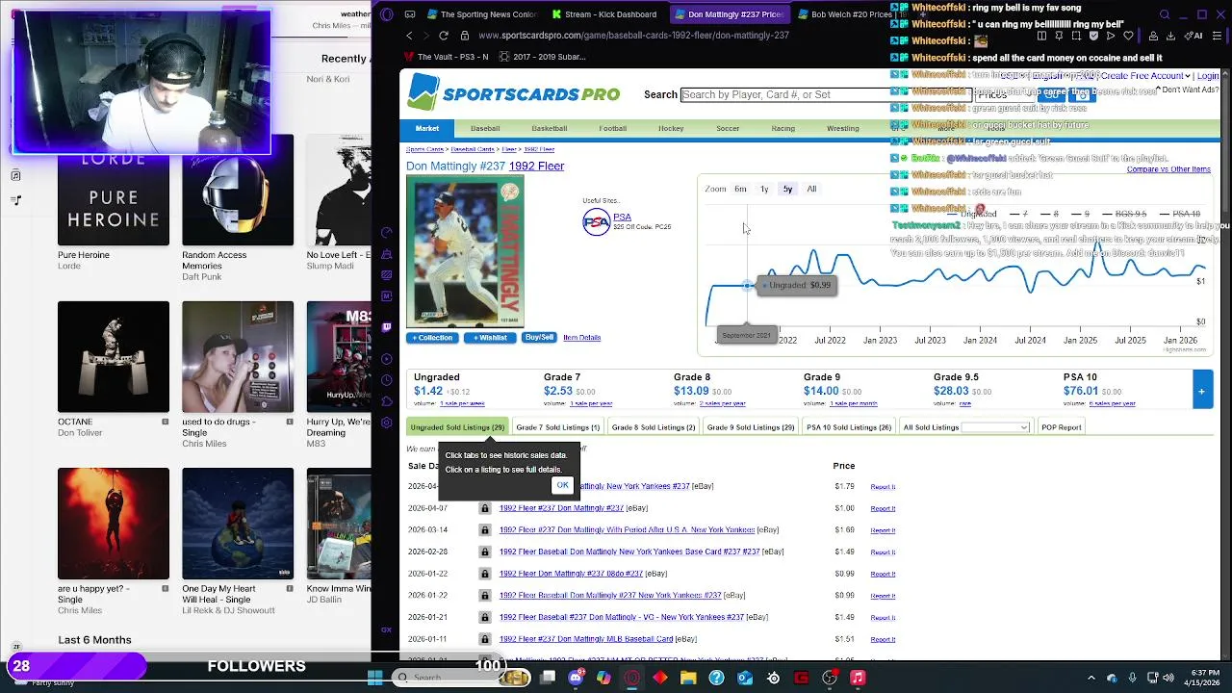Image resolution: width=1232 pixels, height=693 pixels.
Task: Open the Item Details link
Action: tap(581, 338)
